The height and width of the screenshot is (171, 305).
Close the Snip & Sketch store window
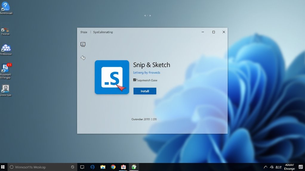click(x=224, y=32)
